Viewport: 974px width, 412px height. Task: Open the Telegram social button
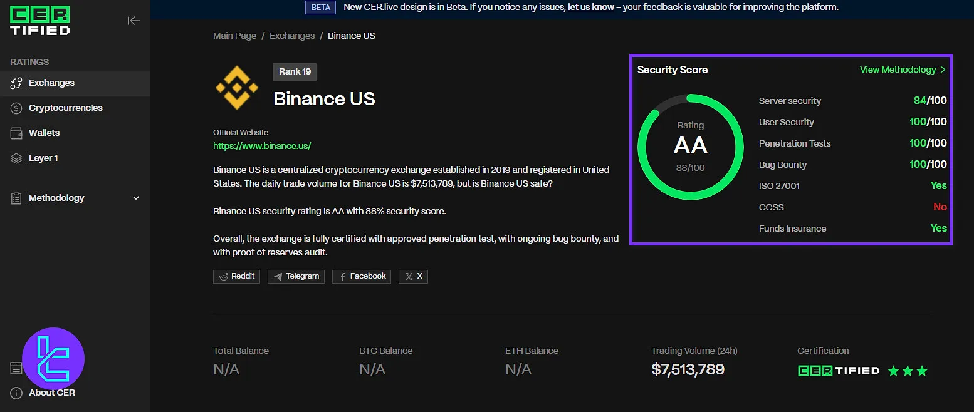[x=296, y=276]
